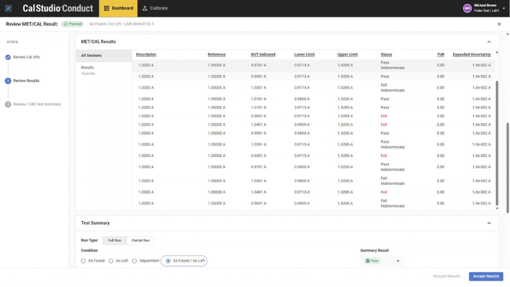The width and height of the screenshot is (510, 287).
Task: Click the results table vertical scrollbar
Action: click(497, 143)
